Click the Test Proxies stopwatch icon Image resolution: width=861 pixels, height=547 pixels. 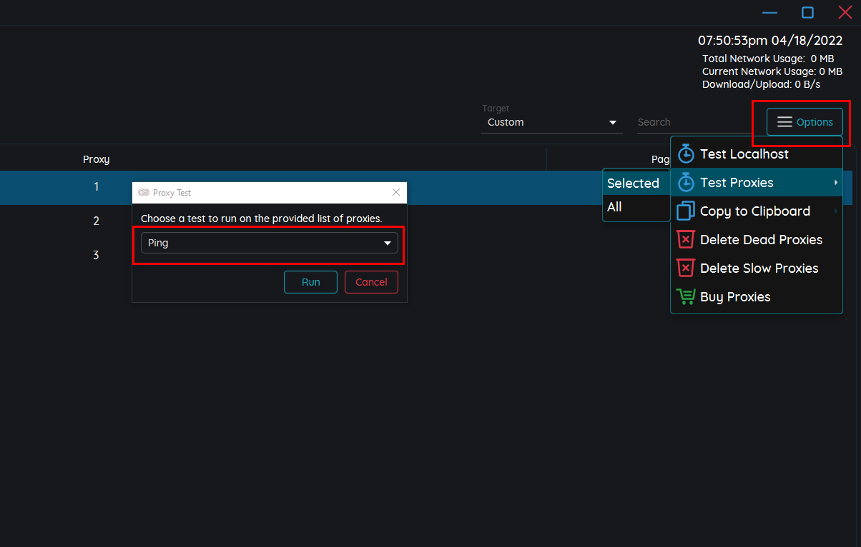[686, 183]
